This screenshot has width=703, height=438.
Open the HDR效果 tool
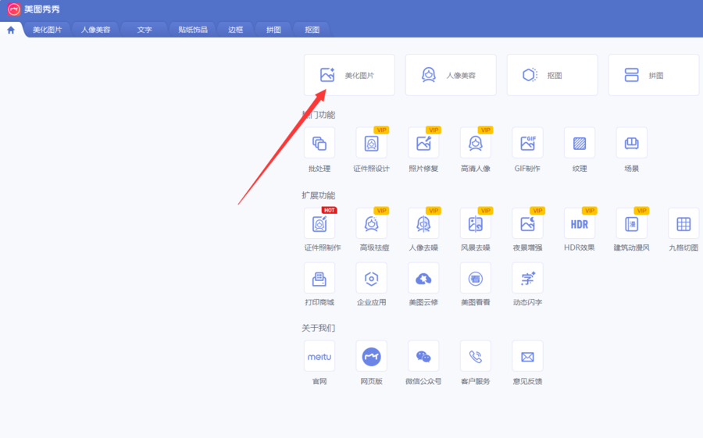pos(580,223)
